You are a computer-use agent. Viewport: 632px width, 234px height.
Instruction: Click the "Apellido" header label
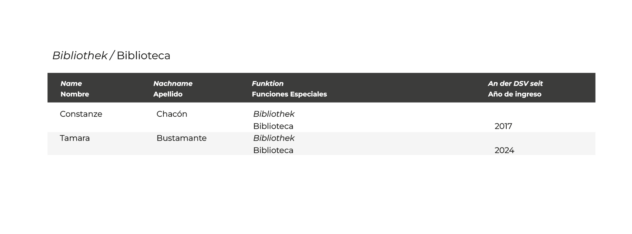click(x=168, y=94)
